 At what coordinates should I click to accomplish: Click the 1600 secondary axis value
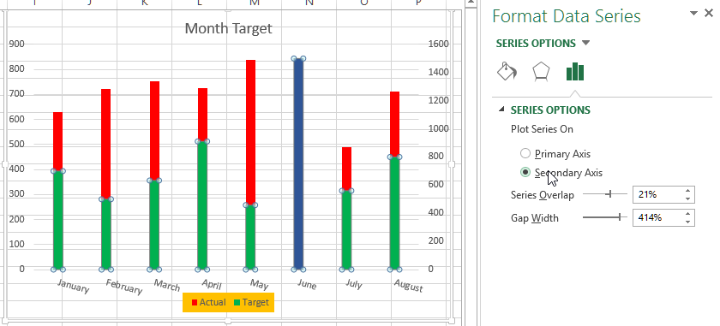(x=439, y=44)
